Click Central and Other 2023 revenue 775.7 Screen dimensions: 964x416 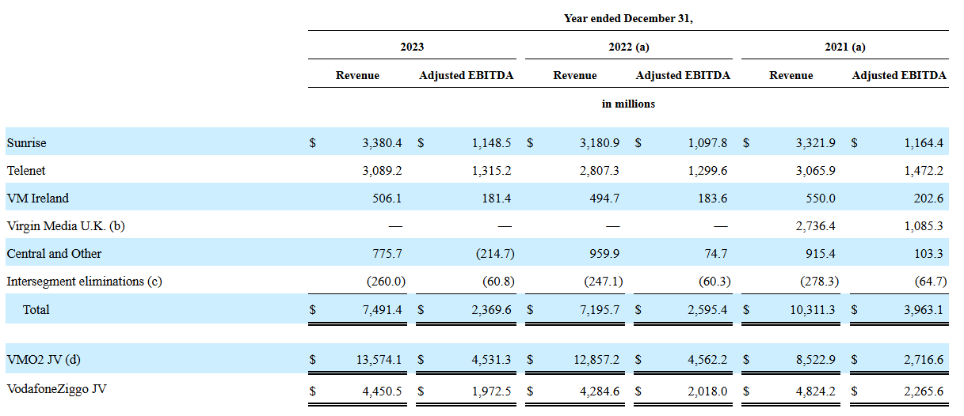pos(387,254)
